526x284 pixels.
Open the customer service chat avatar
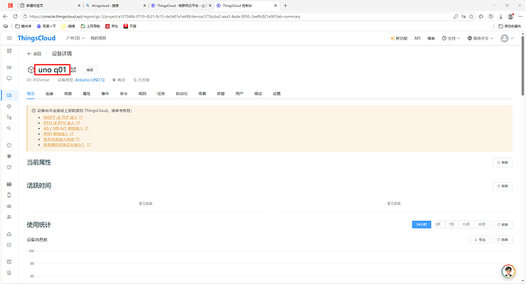click(x=508, y=271)
